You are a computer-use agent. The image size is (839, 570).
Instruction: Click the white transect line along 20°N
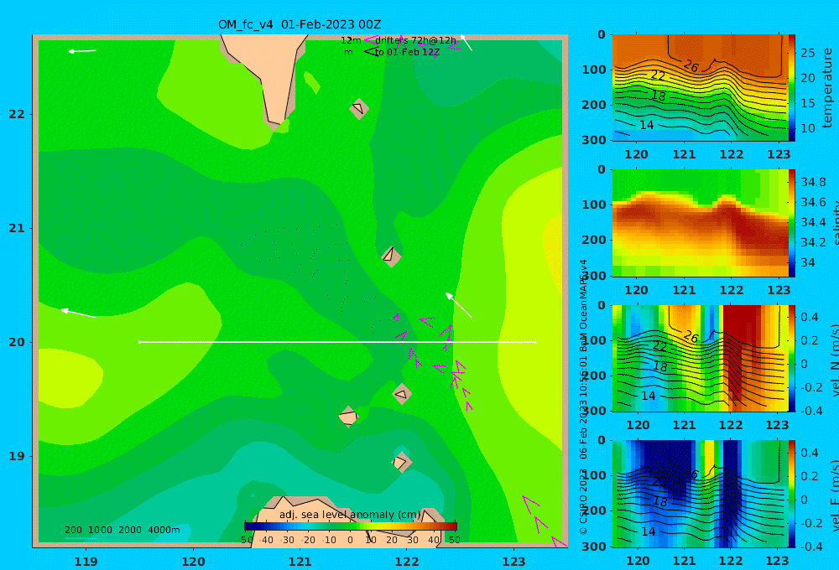[337, 342]
